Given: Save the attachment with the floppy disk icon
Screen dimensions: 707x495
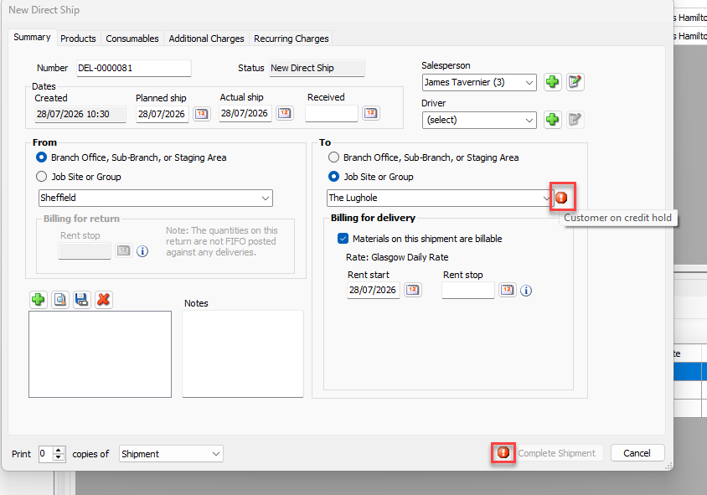Looking at the screenshot, I should [x=81, y=300].
